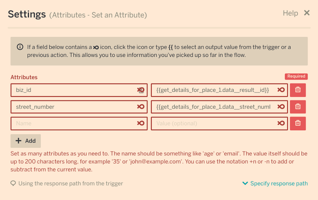Click variable picker icon in street_number value field

[x=281, y=107]
